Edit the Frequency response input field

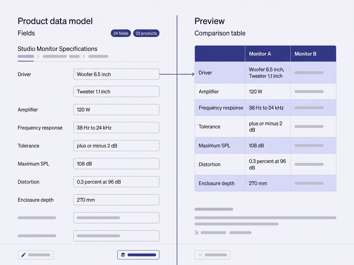pos(116,128)
